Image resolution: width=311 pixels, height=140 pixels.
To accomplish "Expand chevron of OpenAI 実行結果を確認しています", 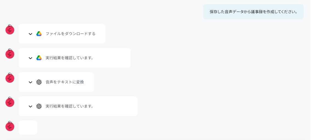I will click(x=30, y=107).
